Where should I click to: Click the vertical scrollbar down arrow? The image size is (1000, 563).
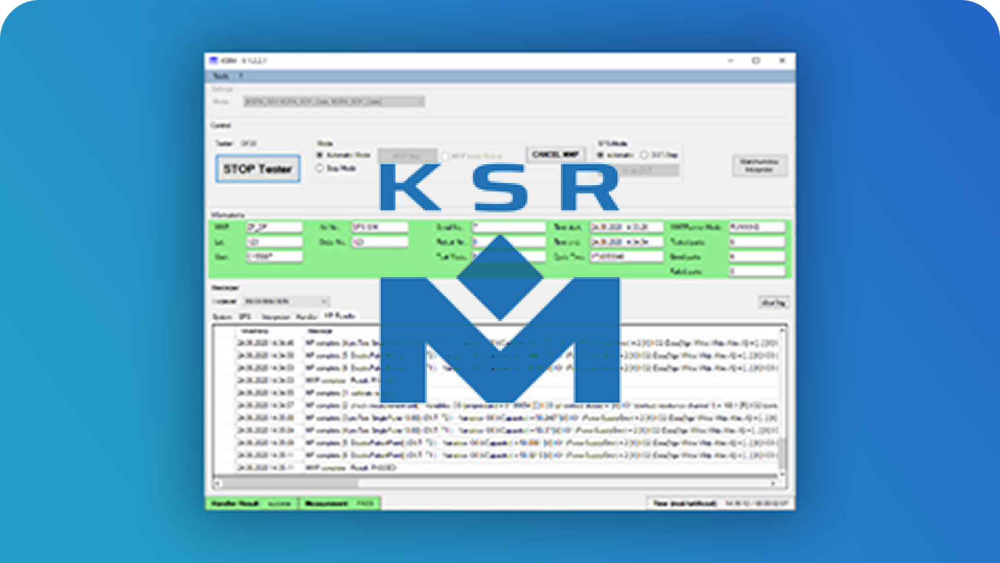[782, 474]
